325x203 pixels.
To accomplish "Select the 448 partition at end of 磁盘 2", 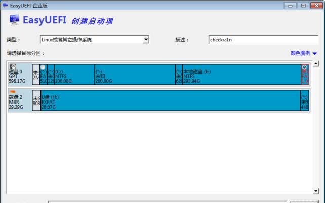I will pyautogui.click(x=305, y=100).
